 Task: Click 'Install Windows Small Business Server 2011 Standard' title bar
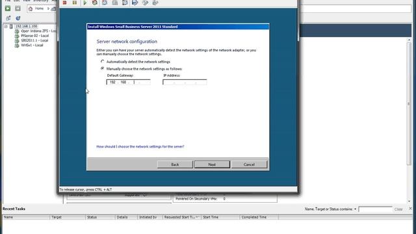pos(178,27)
